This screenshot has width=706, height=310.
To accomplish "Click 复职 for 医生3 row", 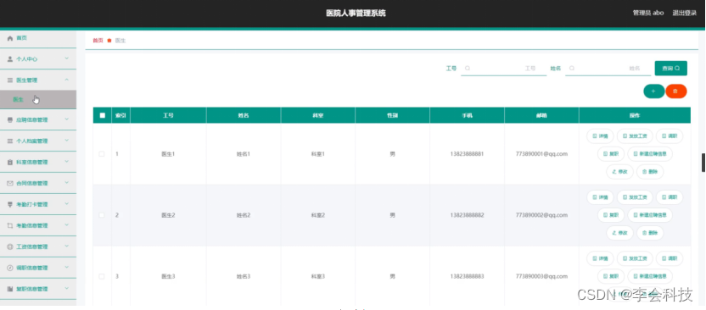I will point(611,276).
